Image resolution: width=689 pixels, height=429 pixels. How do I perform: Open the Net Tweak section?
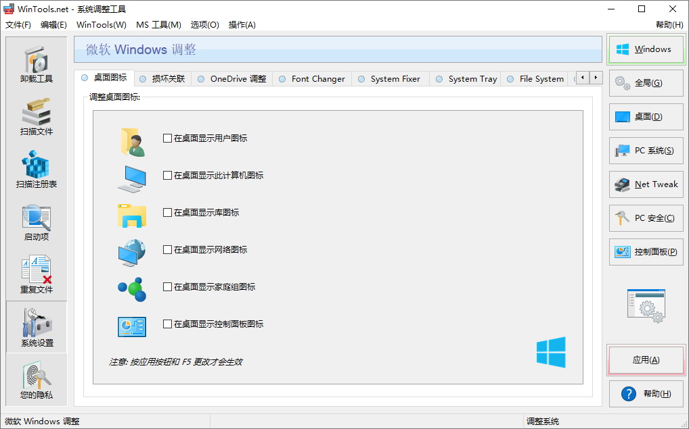click(x=645, y=184)
